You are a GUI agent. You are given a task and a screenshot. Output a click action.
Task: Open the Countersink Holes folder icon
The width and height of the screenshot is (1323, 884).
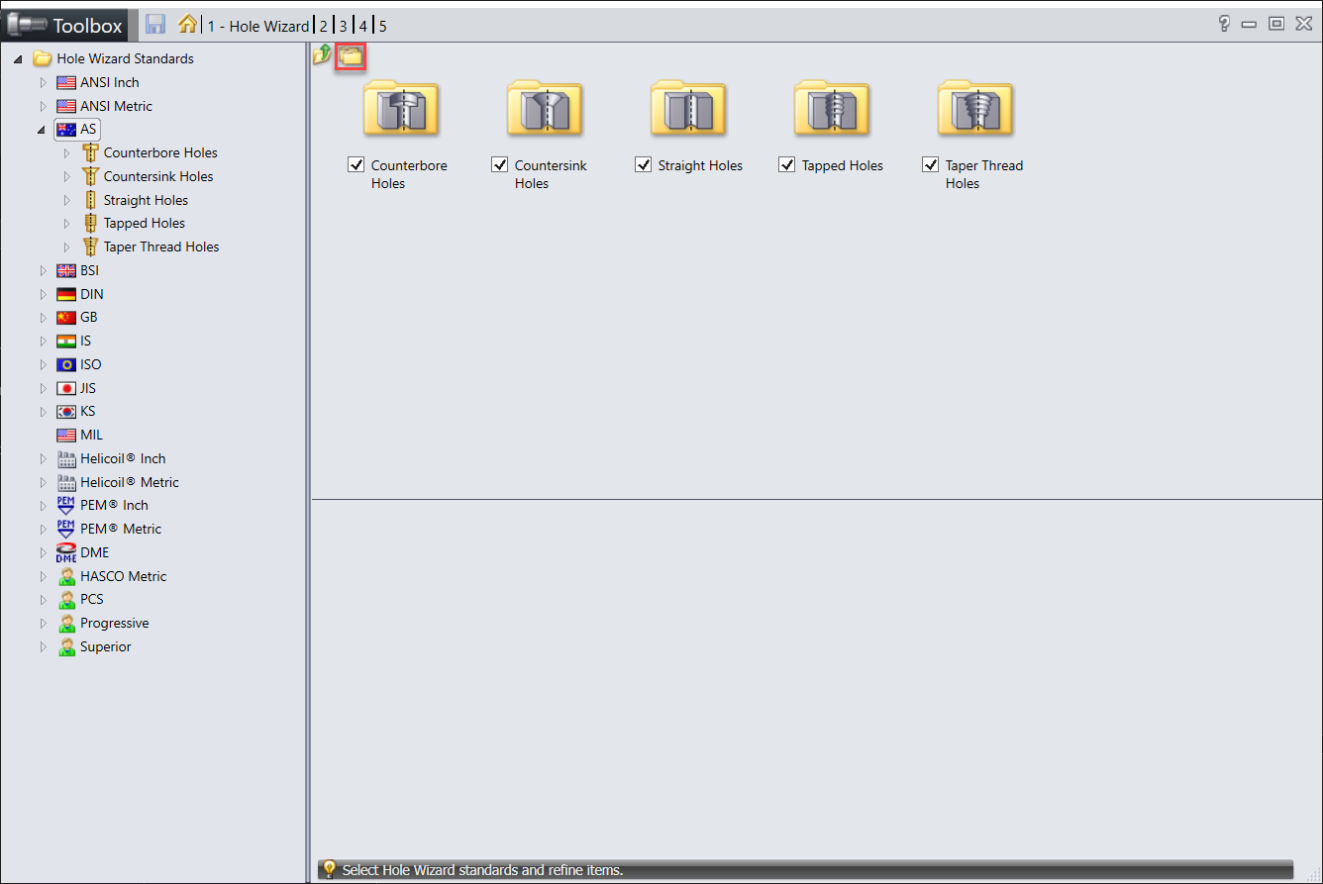point(545,108)
